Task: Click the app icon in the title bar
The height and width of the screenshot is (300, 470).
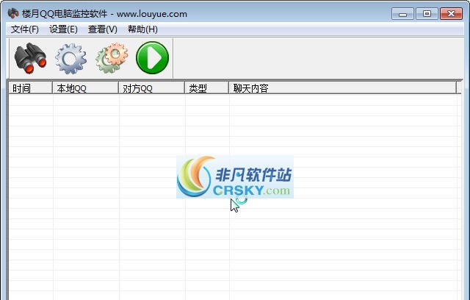Action: [x=13, y=13]
